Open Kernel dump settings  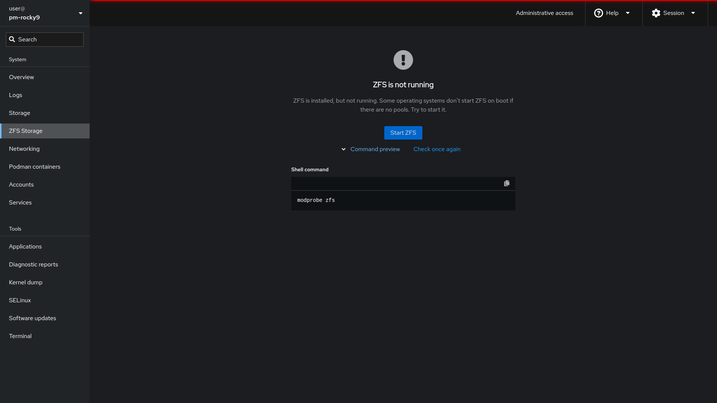45,282
